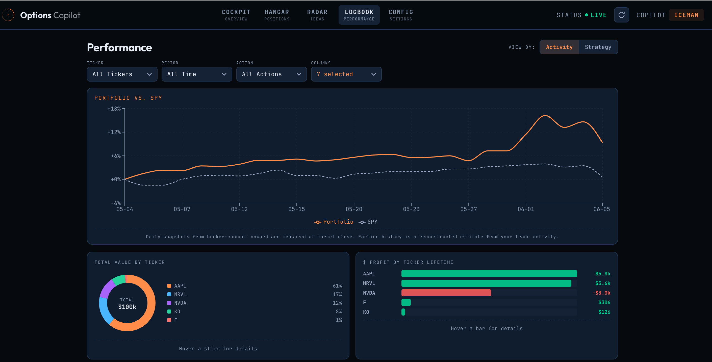Click the donut chart TOTAL $100k center
Screen dimensions: 712x362
127,304
